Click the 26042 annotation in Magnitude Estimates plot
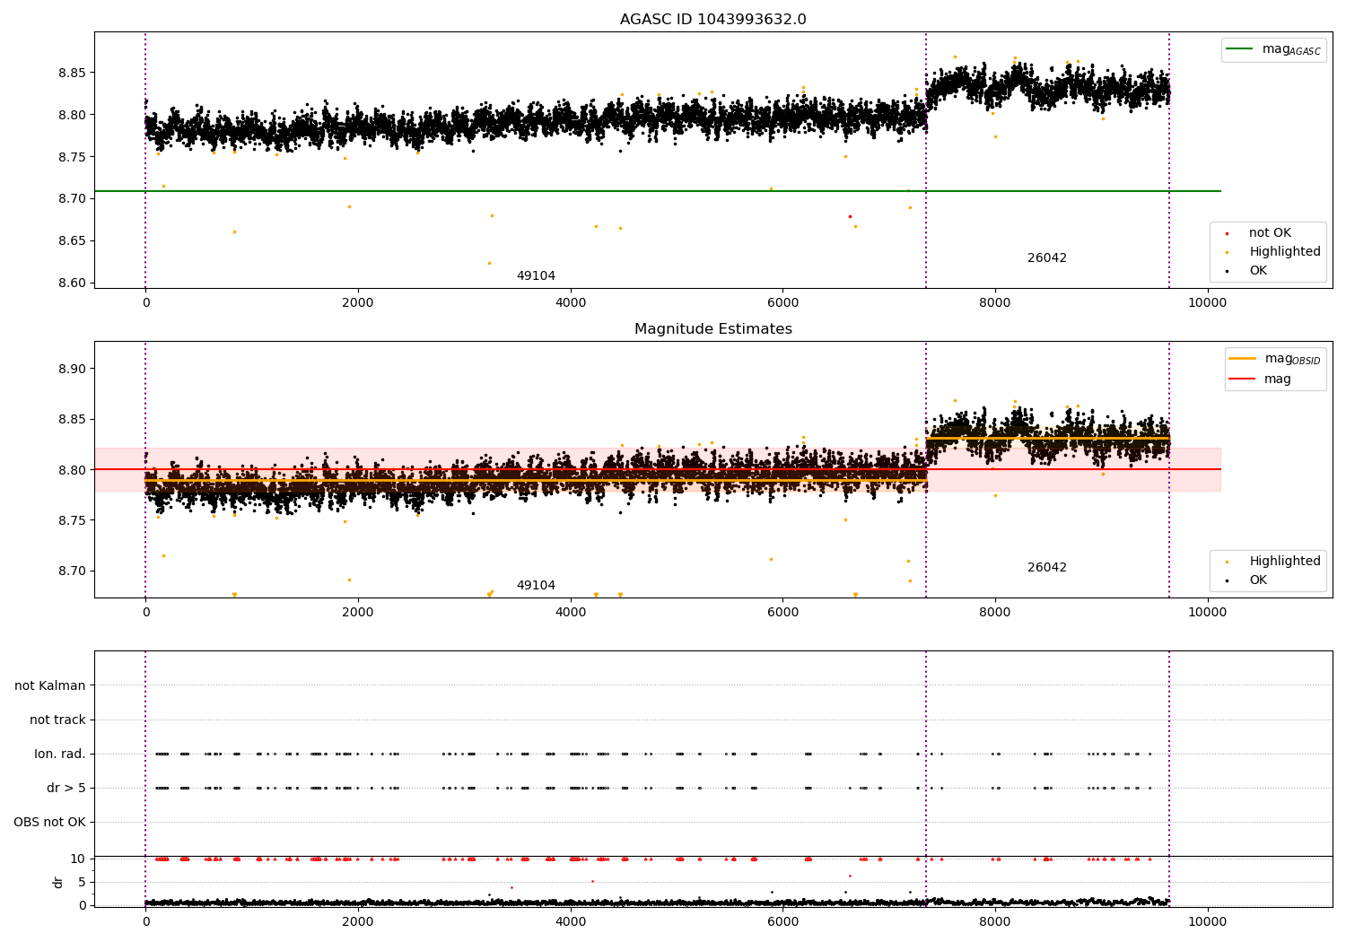 1047,568
